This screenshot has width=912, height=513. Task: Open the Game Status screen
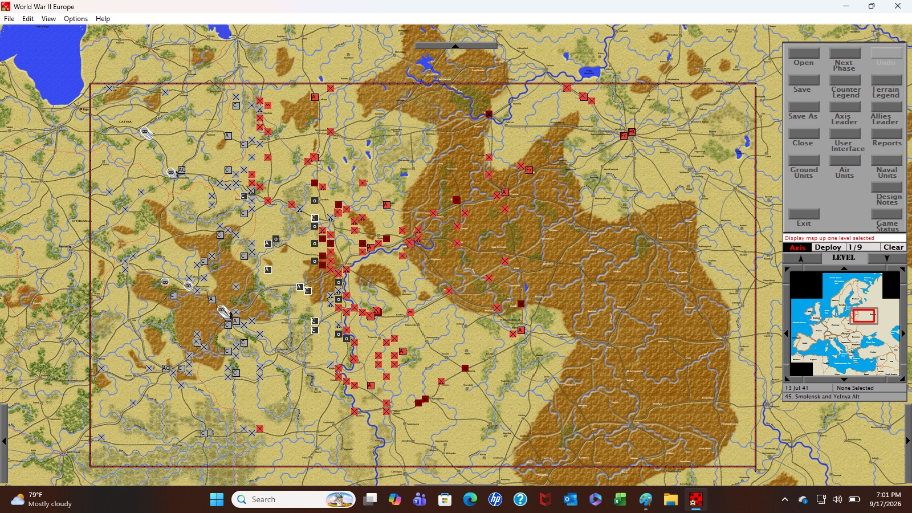[x=886, y=220]
